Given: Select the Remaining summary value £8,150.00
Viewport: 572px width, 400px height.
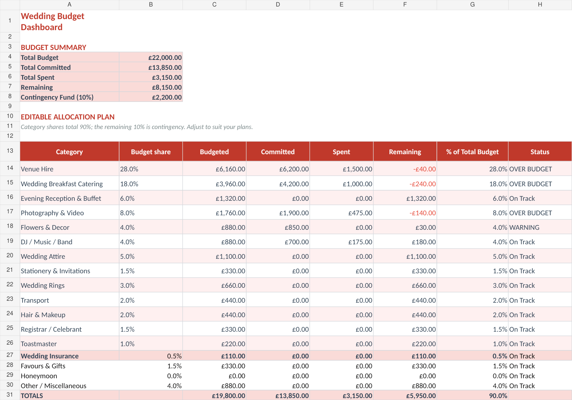Looking at the screenshot, I should [x=151, y=87].
